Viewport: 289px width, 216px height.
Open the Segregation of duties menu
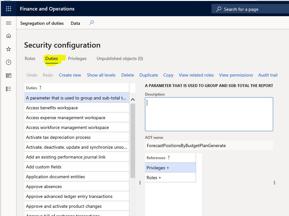coord(42,23)
